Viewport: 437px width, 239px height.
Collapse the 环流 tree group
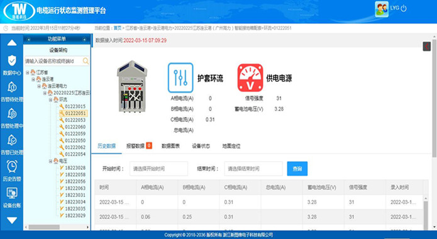click(x=50, y=99)
